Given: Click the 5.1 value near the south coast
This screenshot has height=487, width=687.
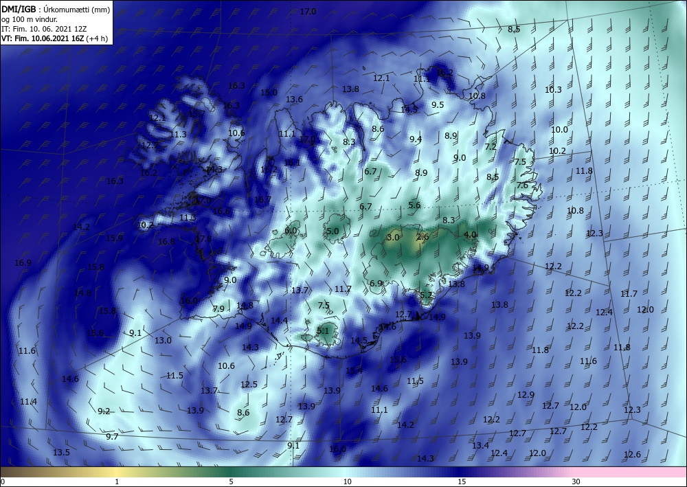Looking at the screenshot, I should [322, 330].
